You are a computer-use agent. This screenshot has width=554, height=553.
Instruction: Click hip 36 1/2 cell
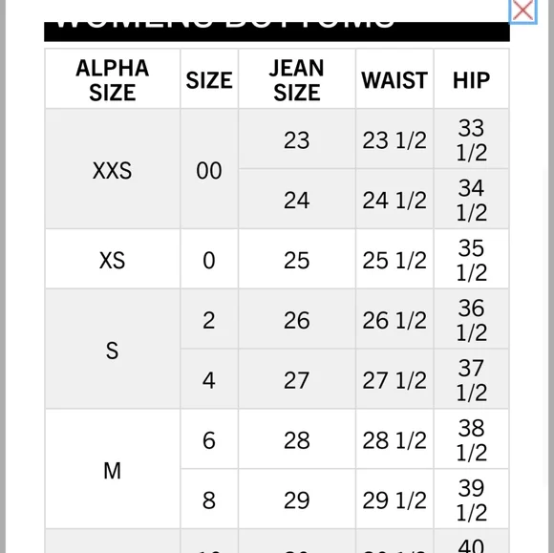471,319
